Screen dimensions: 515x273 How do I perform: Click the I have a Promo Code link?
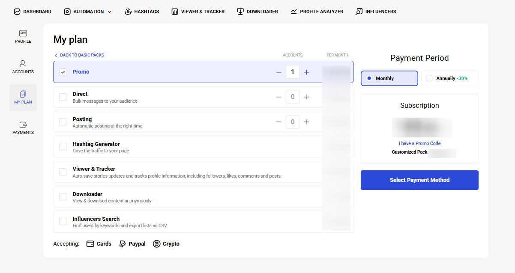point(419,143)
